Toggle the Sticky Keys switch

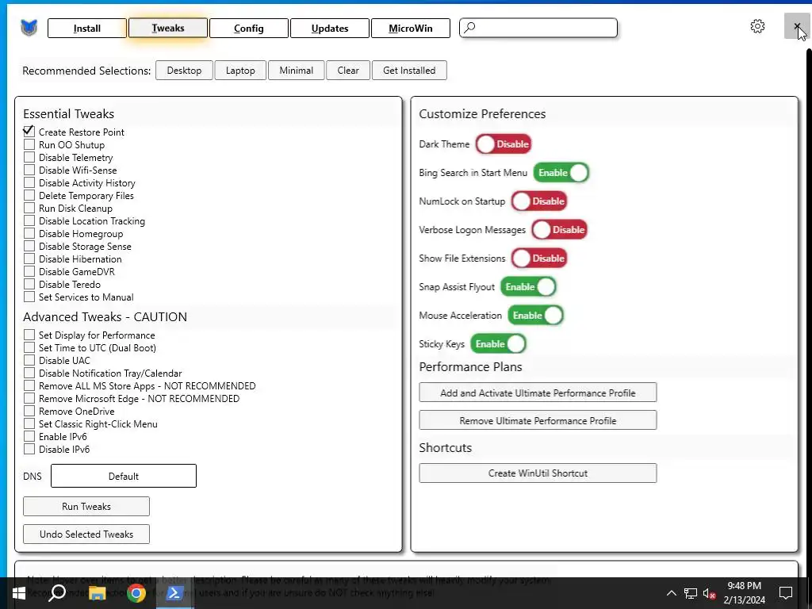point(498,343)
